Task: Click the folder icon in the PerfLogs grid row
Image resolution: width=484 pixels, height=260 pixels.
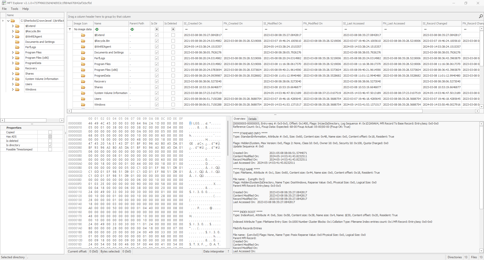Action: [83, 58]
